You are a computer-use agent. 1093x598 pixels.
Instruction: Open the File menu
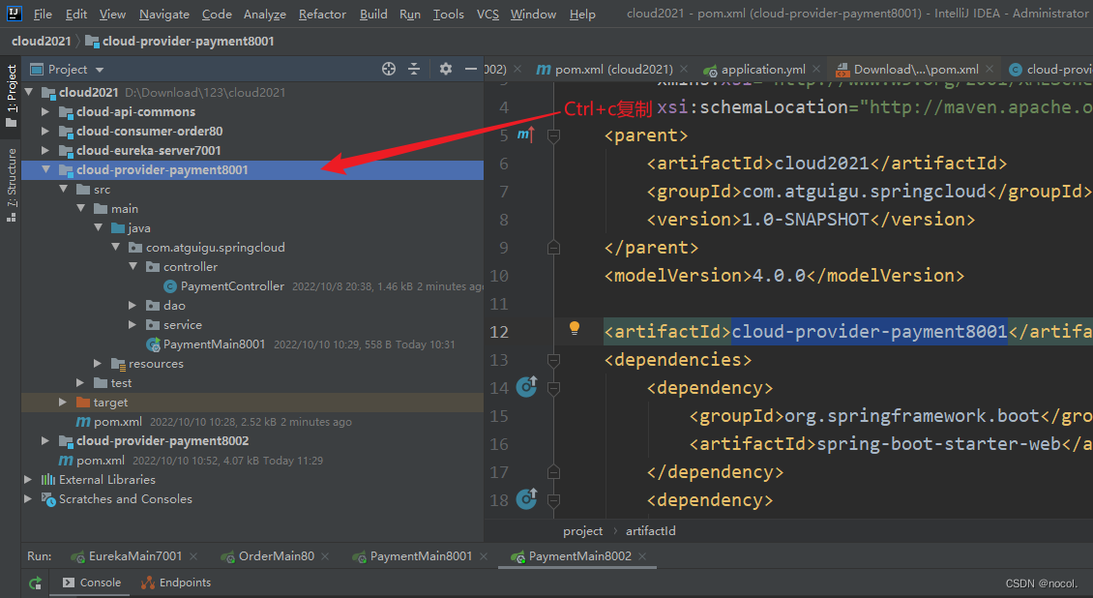point(43,14)
